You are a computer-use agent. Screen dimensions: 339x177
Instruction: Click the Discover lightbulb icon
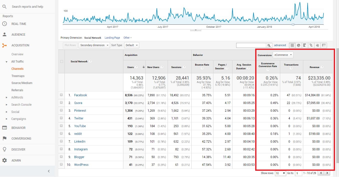tap(5, 150)
